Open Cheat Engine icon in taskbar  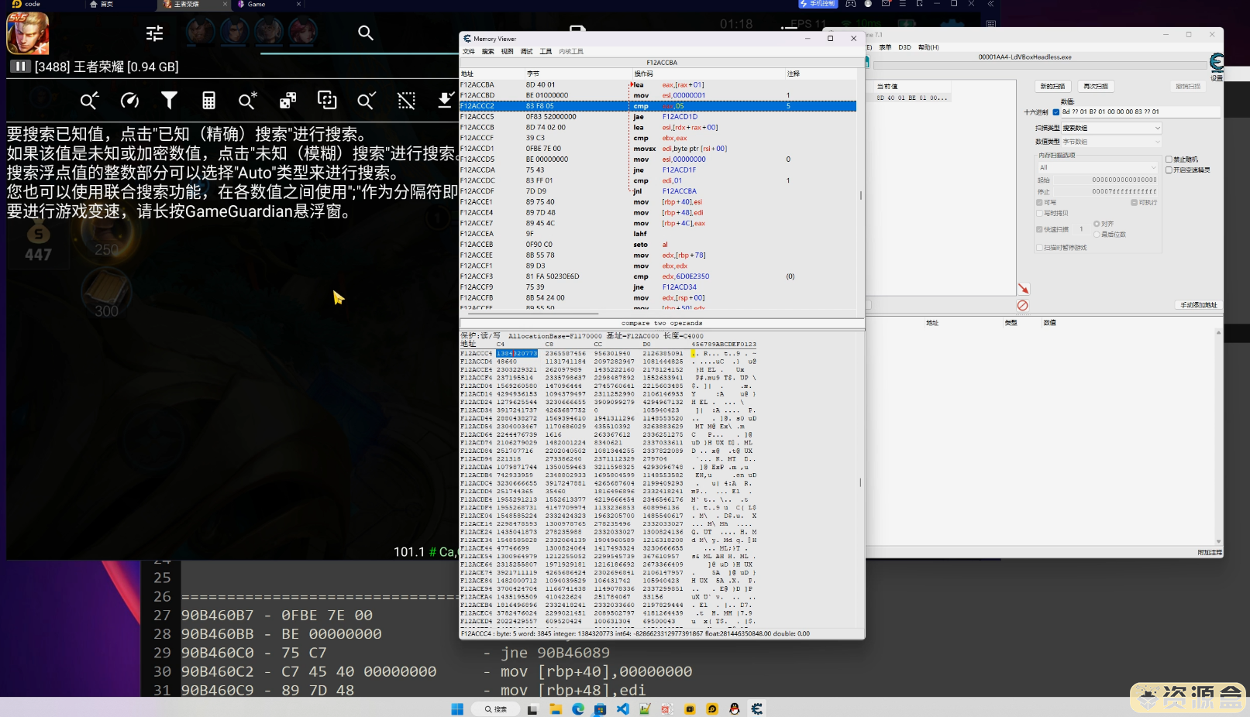point(757,708)
